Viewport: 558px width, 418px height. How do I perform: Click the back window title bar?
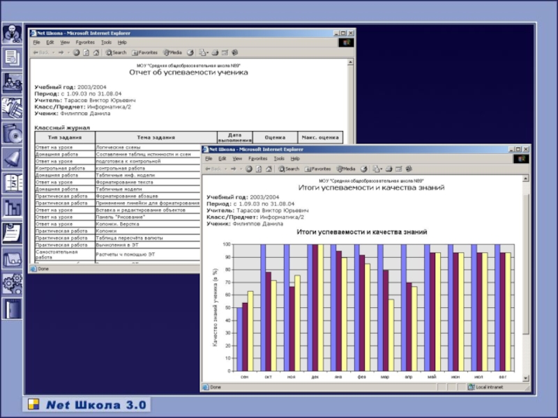[174, 33]
